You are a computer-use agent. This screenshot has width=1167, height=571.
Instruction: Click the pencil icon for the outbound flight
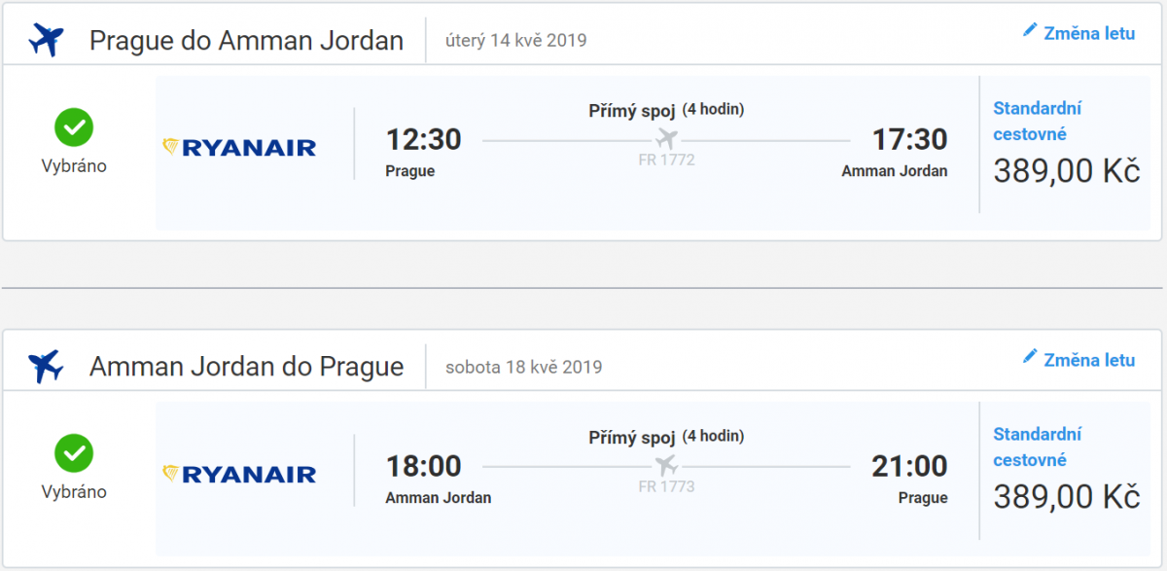point(1030,31)
